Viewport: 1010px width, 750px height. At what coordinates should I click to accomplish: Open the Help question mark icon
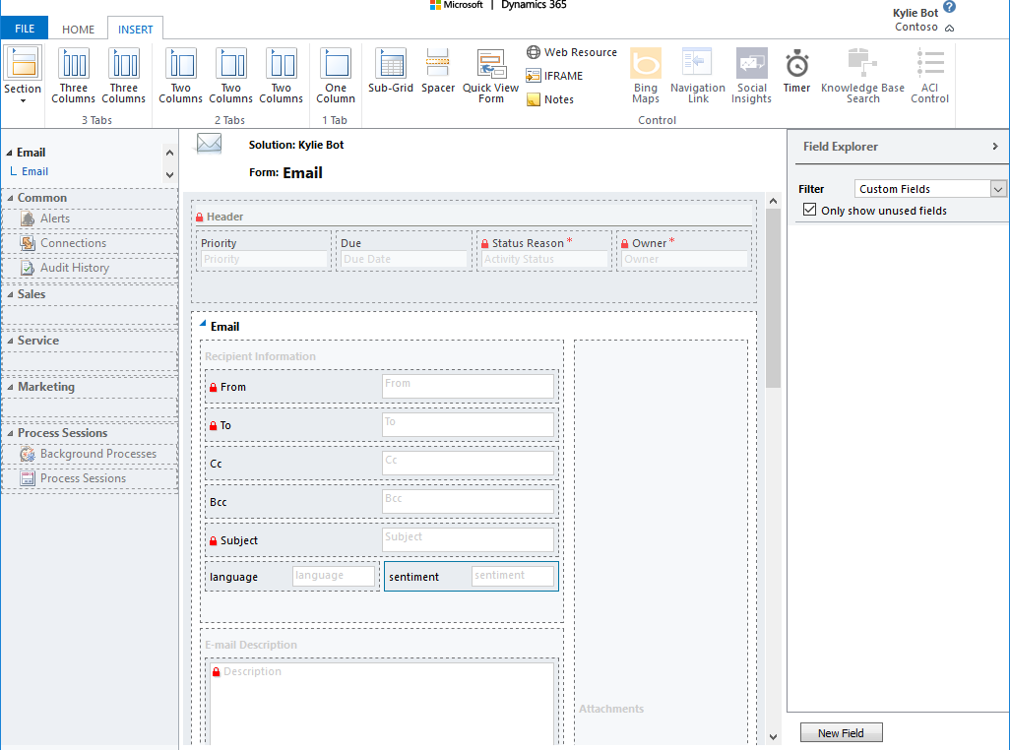949,7
